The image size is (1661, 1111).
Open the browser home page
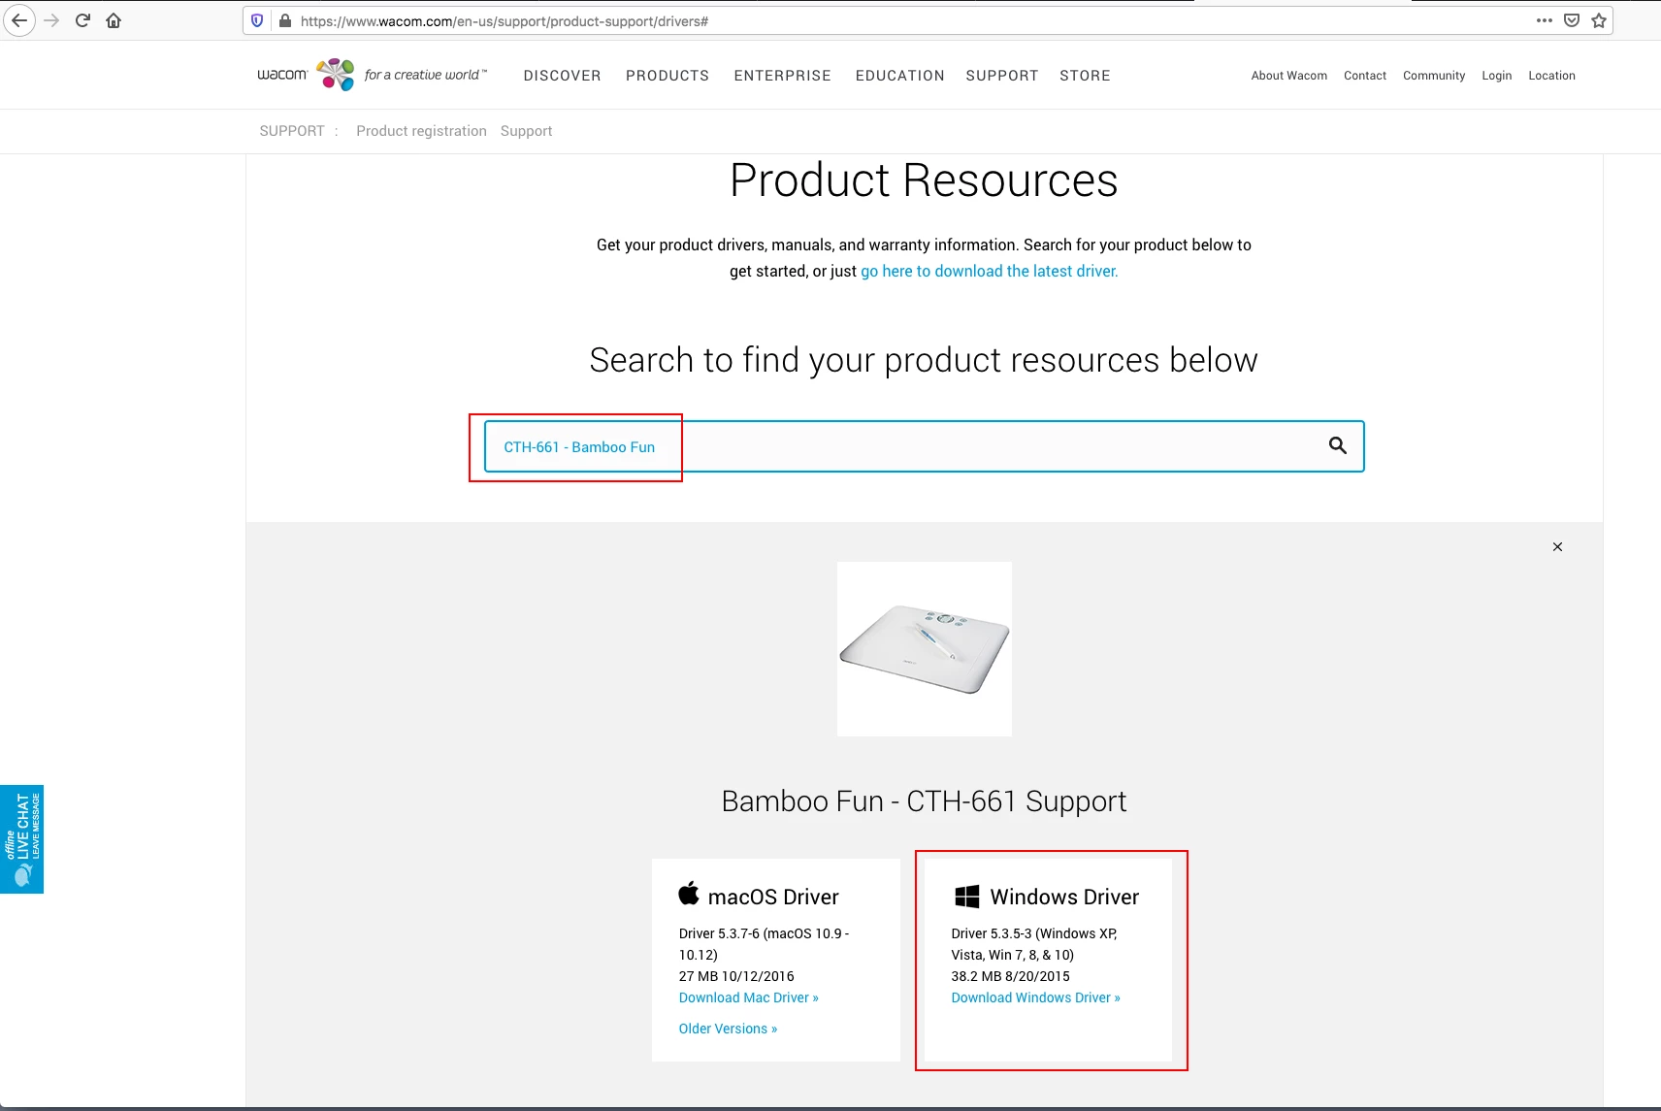pyautogui.click(x=114, y=20)
